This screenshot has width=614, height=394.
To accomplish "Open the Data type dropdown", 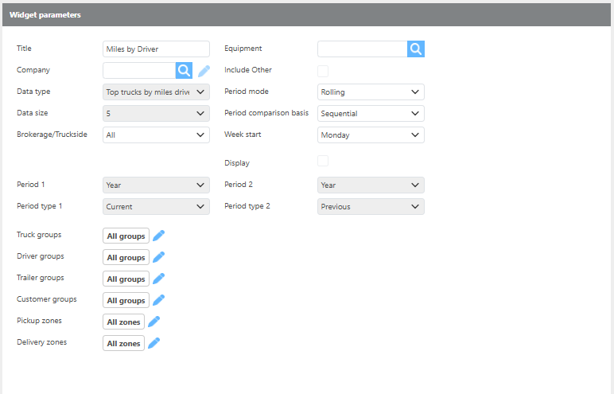I will [157, 92].
